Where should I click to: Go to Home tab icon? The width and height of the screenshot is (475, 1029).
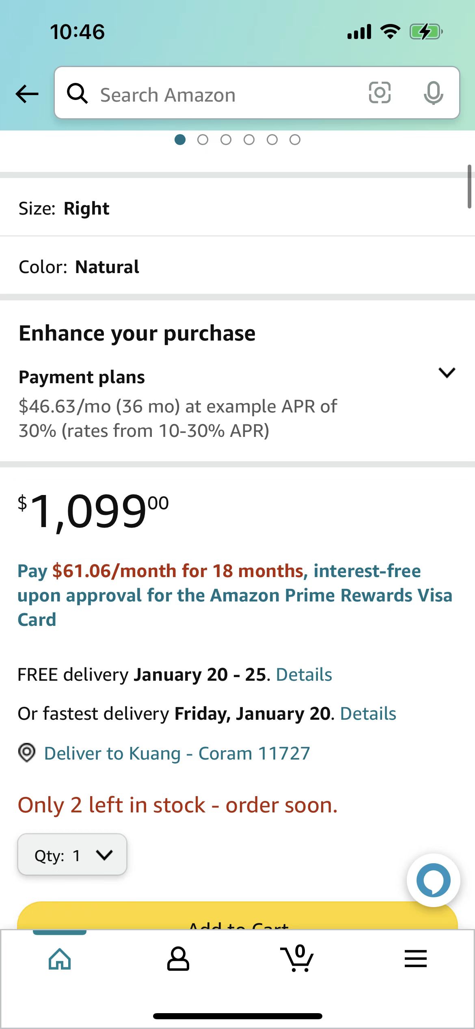[x=60, y=959]
